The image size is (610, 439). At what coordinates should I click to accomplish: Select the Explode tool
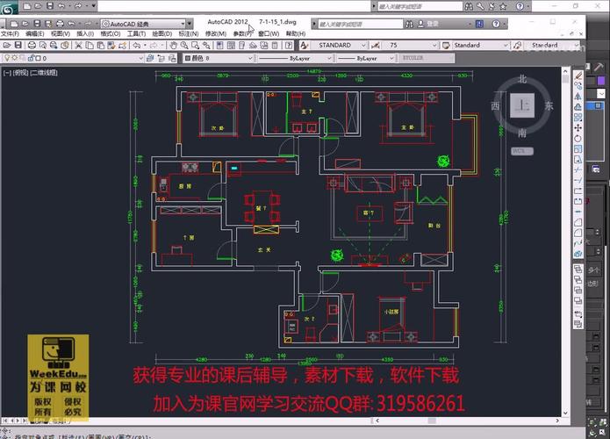pyautogui.click(x=578, y=254)
